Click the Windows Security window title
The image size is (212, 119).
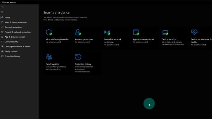9,2
